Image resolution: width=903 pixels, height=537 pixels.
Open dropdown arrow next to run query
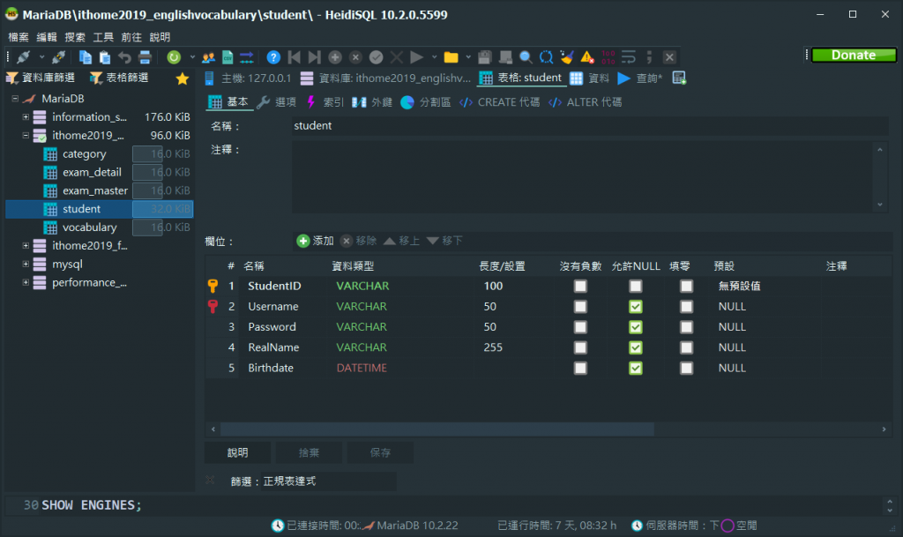434,57
